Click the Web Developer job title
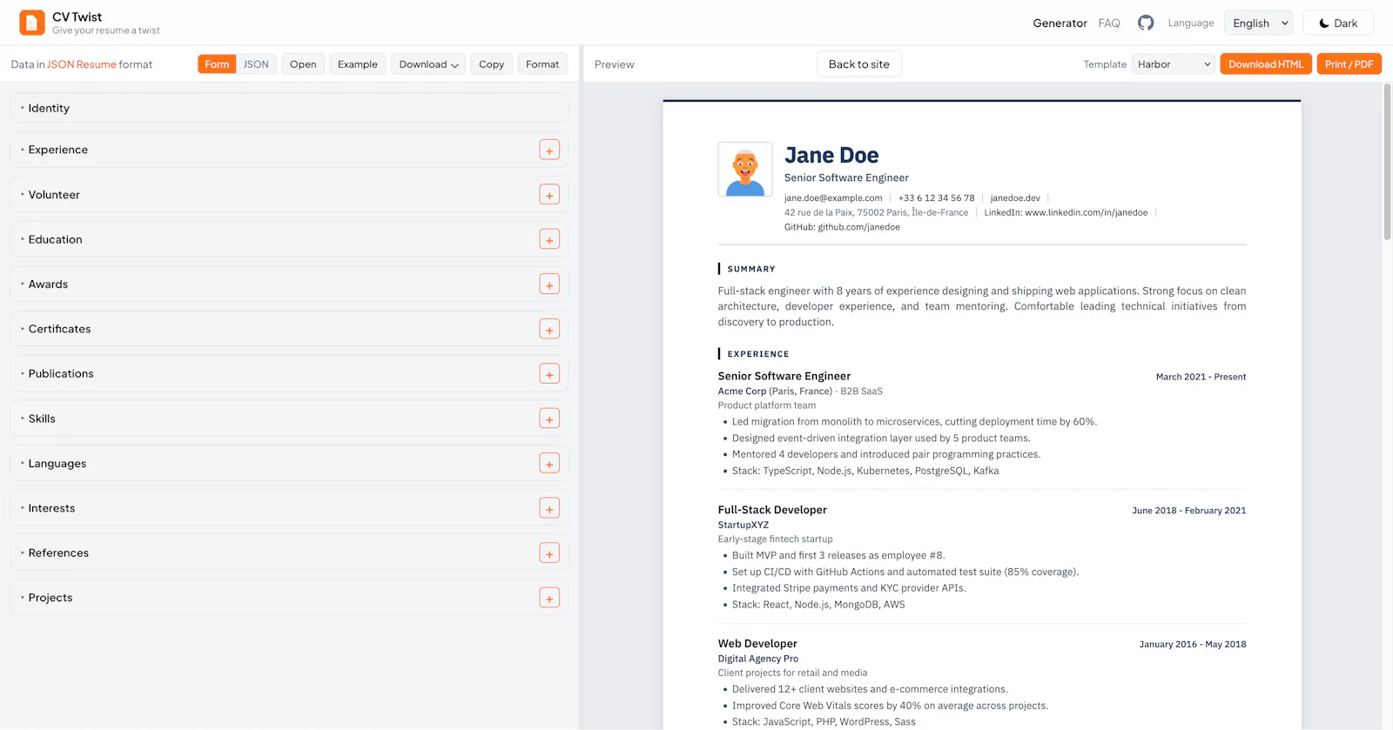1393x730 pixels. (x=757, y=644)
